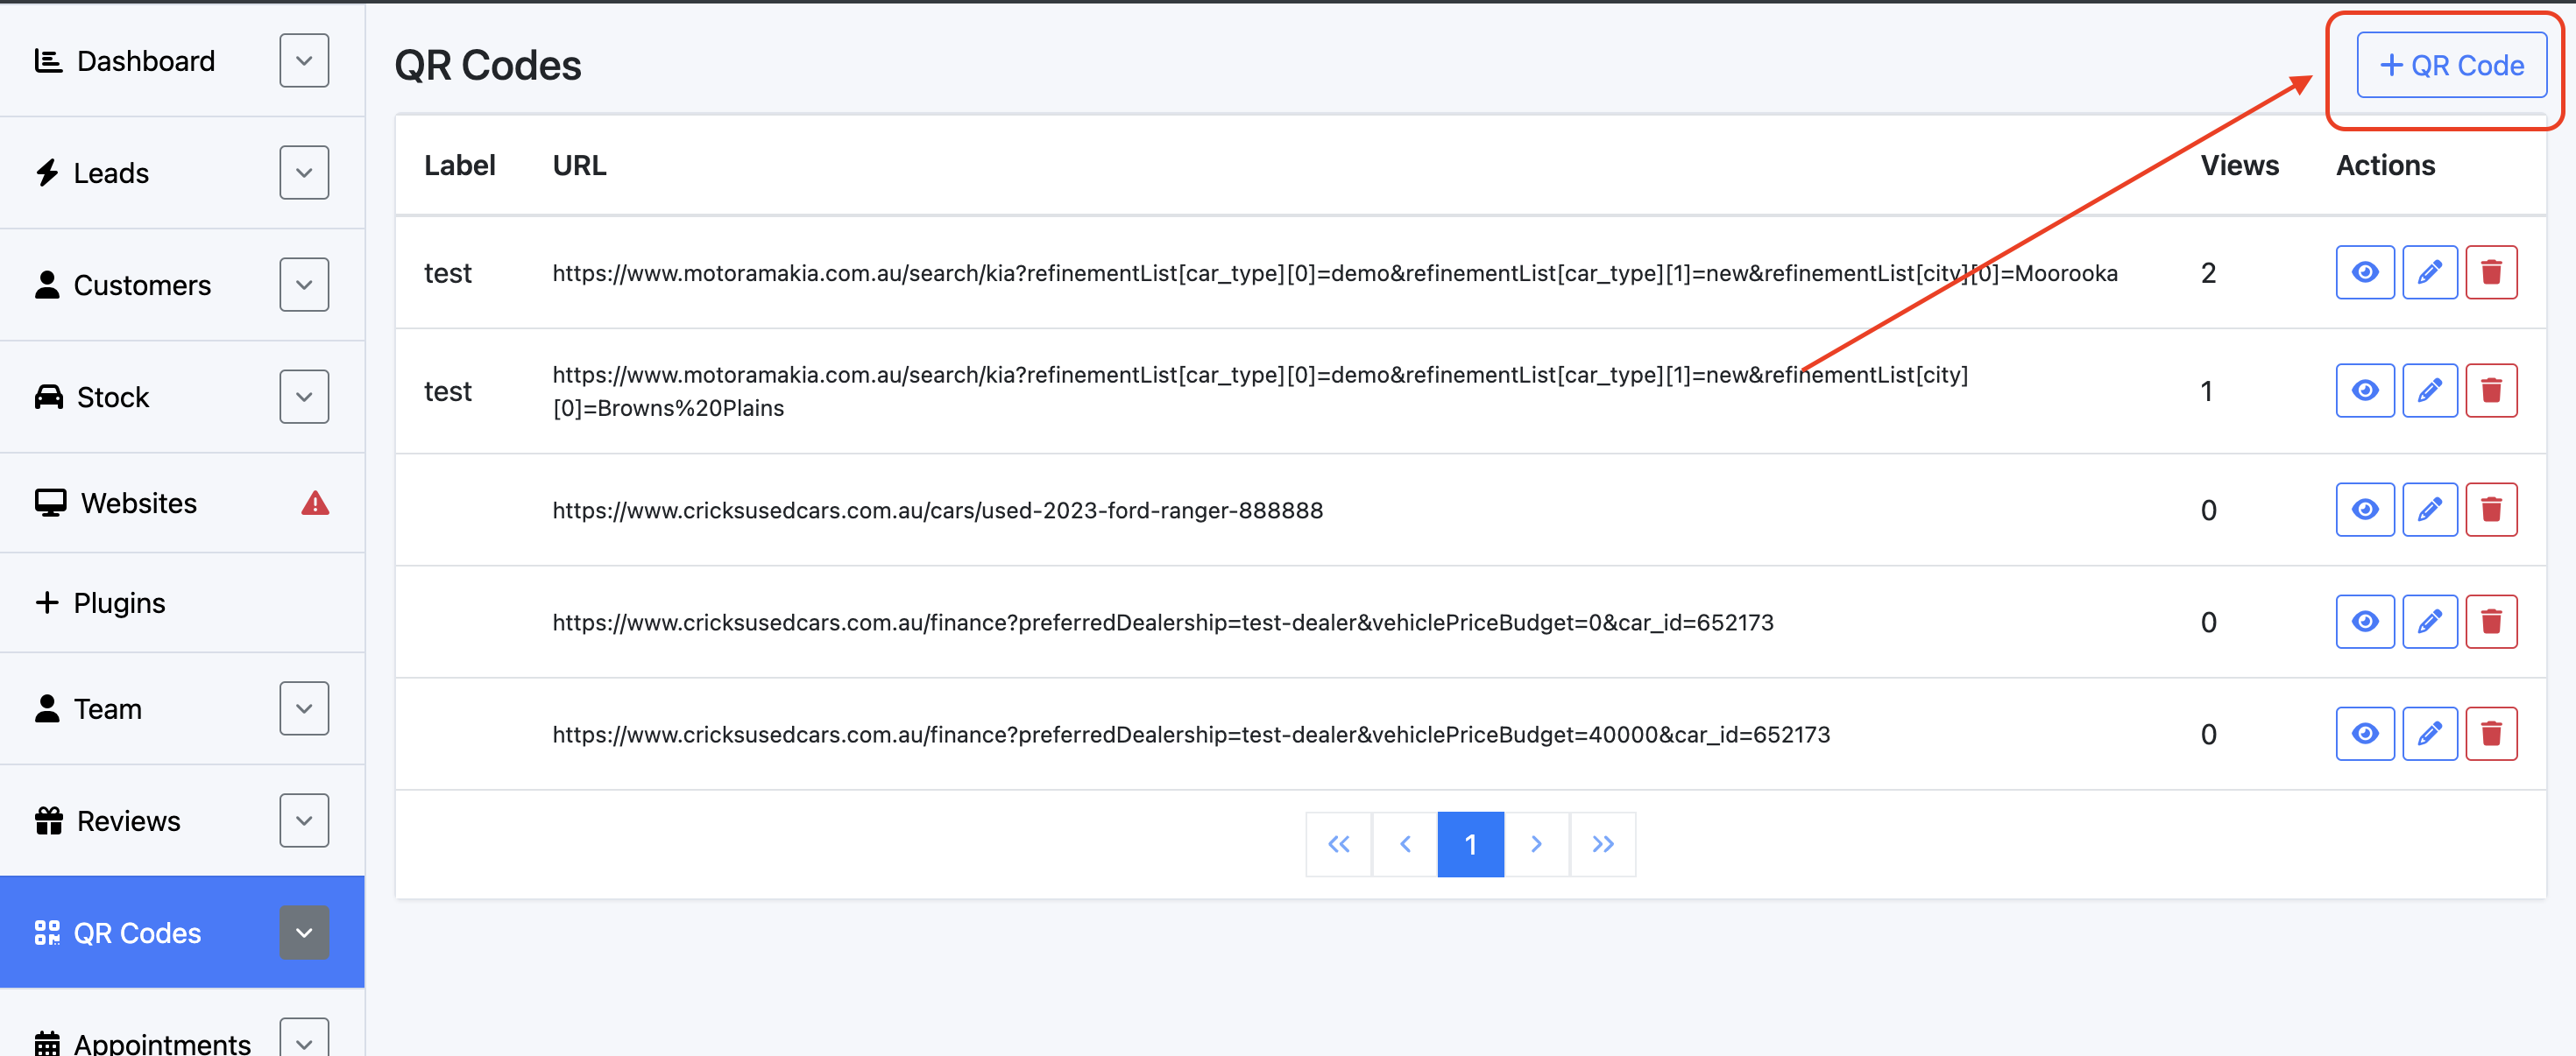The height and width of the screenshot is (1056, 2576).
Task: Expand the Stock submenu chevron
Action: click(304, 397)
